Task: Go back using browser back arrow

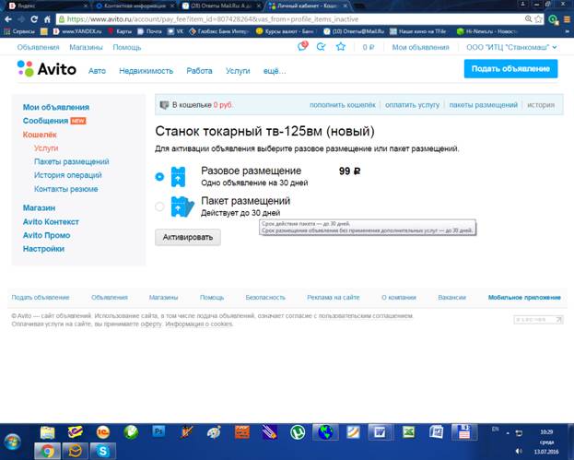Action: point(8,19)
